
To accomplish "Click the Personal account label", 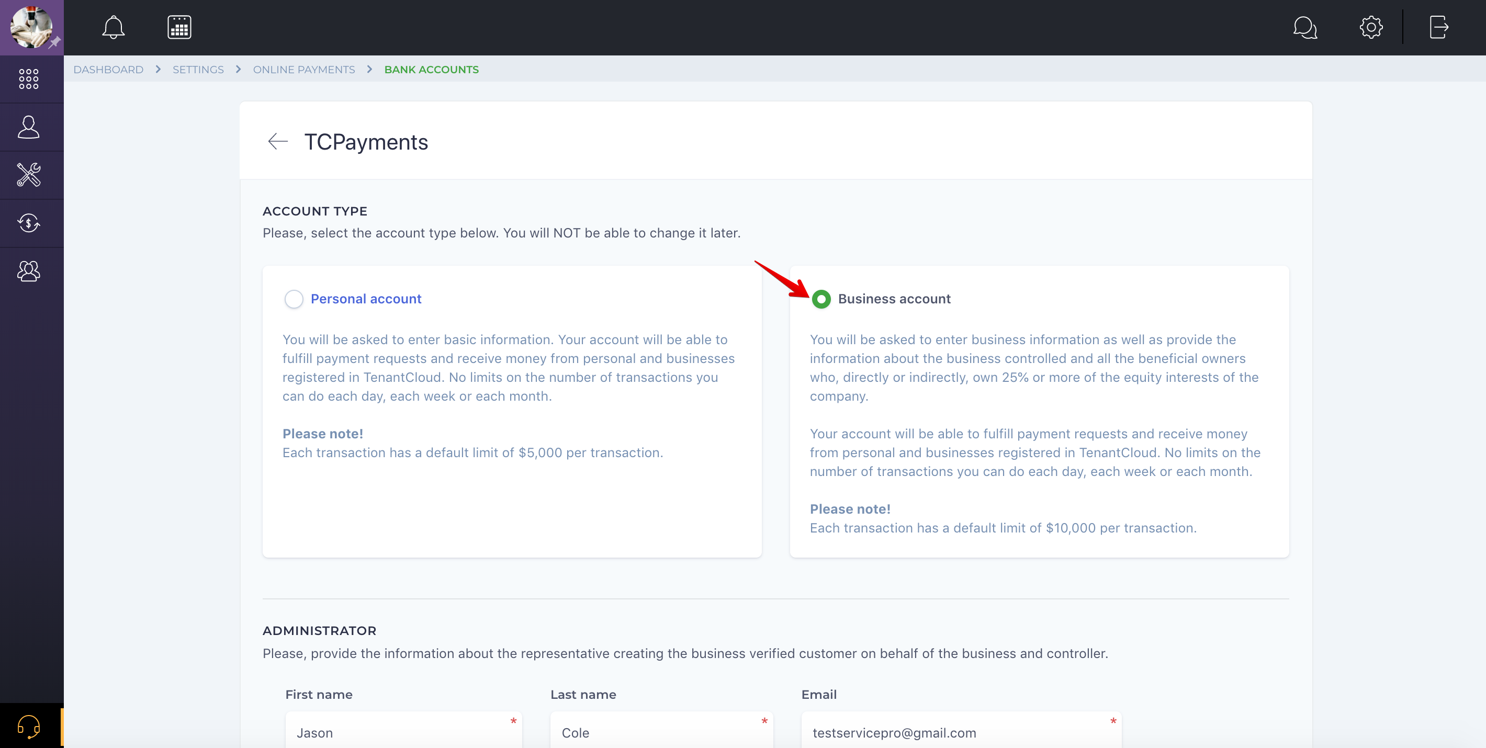I will click(x=366, y=299).
